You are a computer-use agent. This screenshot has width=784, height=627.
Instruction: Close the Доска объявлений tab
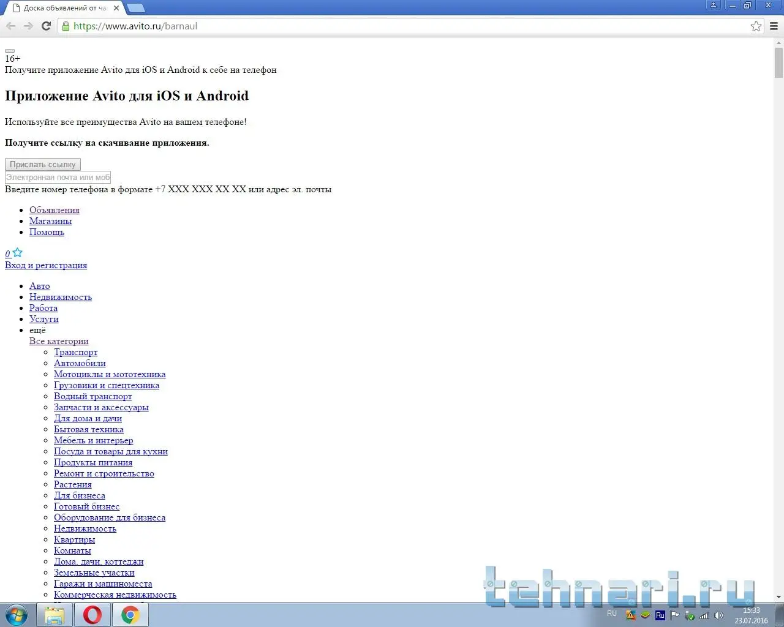tap(116, 8)
